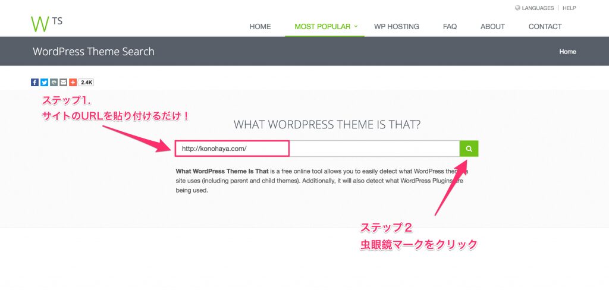This screenshot has width=609, height=290.
Task: Share page via email icon
Action: 63,82
